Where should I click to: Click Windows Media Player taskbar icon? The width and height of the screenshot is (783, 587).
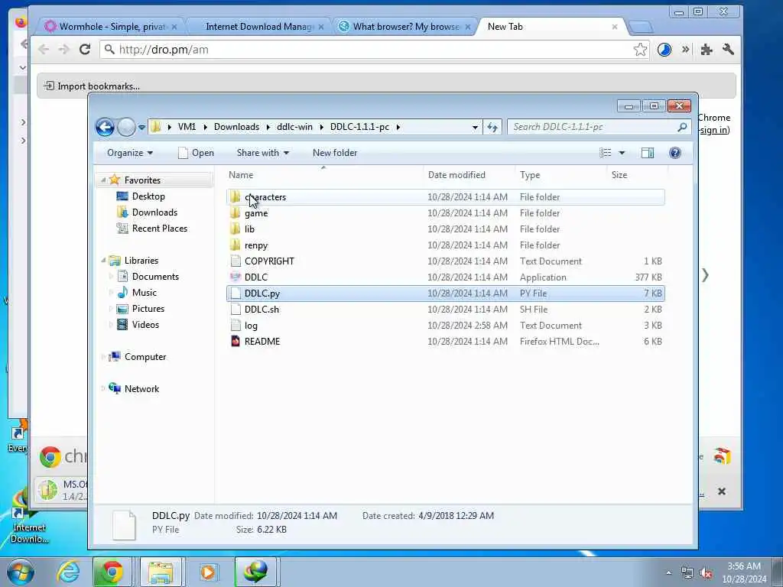[x=208, y=572]
